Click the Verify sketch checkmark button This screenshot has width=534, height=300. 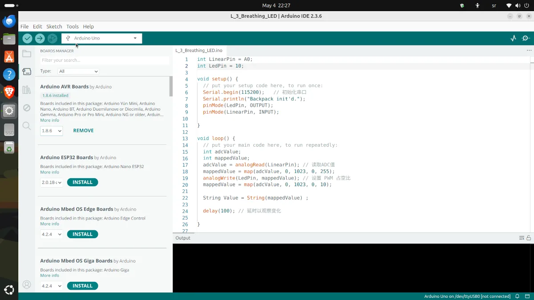click(27, 38)
